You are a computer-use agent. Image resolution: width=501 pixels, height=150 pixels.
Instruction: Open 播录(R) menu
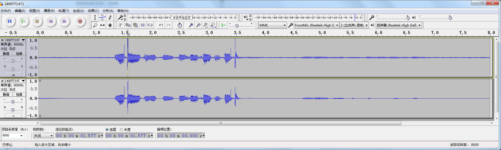[49, 11]
